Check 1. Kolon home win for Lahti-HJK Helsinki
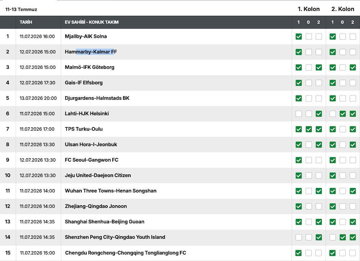 [x=298, y=114]
